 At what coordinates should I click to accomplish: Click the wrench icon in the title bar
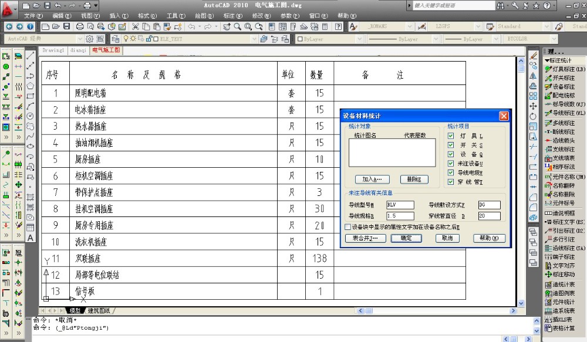tap(515, 6)
